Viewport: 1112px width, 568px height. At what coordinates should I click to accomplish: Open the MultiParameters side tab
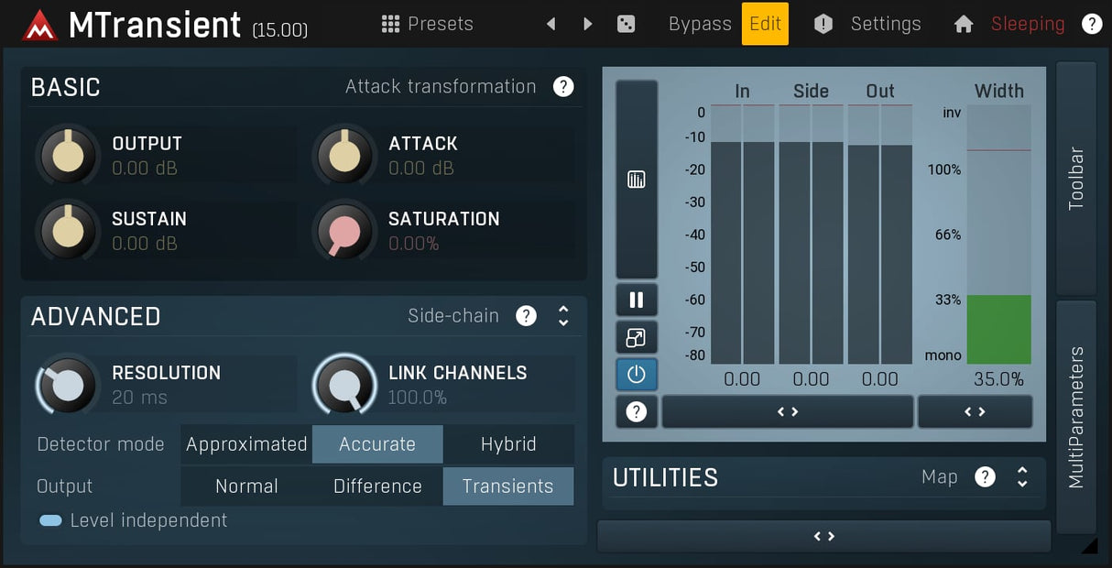coord(1076,417)
